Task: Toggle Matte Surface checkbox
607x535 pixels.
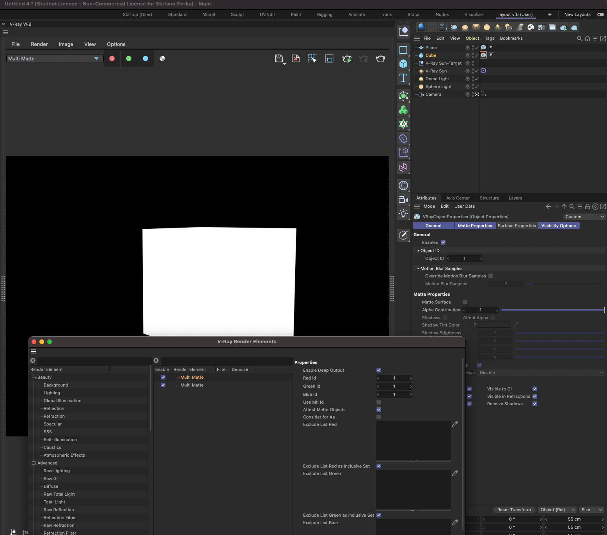Action: pos(465,302)
